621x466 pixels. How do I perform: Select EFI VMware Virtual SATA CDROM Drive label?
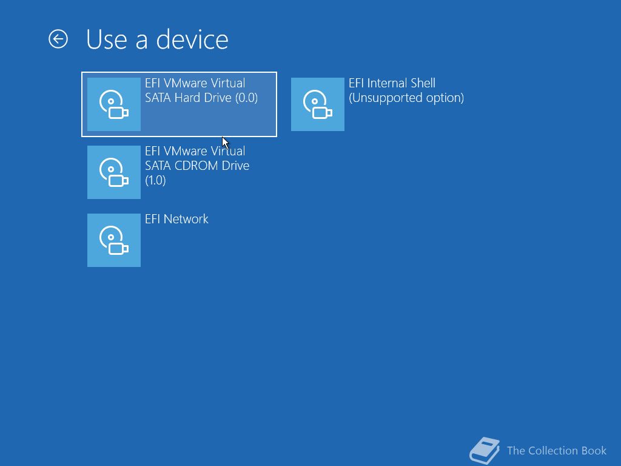pyautogui.click(x=197, y=165)
